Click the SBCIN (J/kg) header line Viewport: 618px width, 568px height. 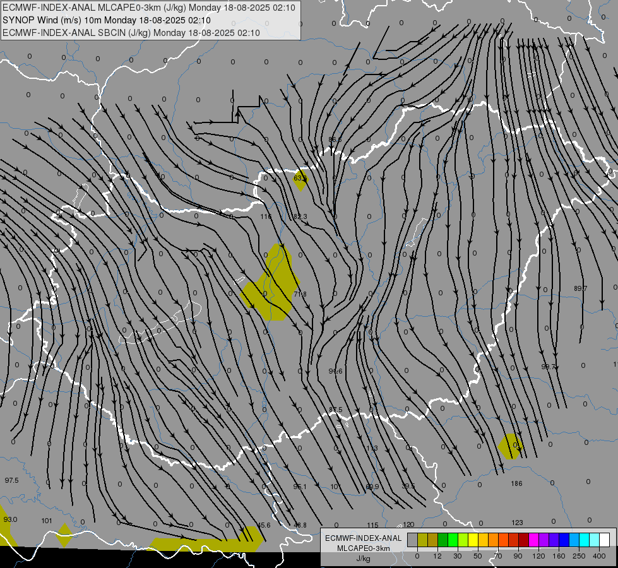coord(131,33)
